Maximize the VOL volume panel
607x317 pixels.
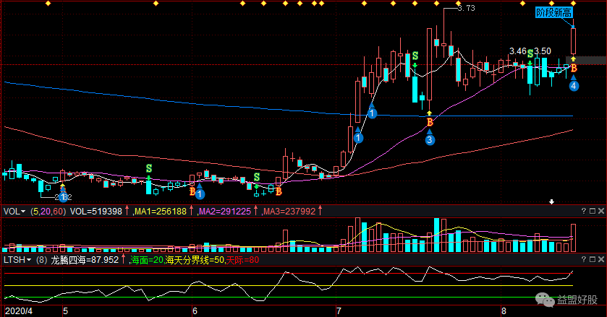[593, 211]
